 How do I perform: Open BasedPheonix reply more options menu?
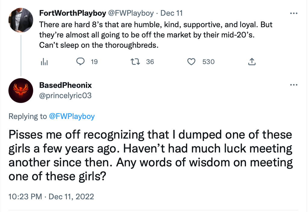pyautogui.click(x=294, y=85)
